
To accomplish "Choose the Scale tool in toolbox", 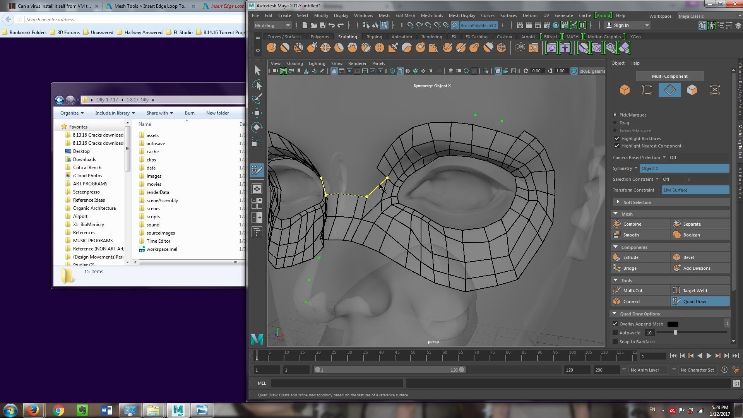I will [x=257, y=142].
